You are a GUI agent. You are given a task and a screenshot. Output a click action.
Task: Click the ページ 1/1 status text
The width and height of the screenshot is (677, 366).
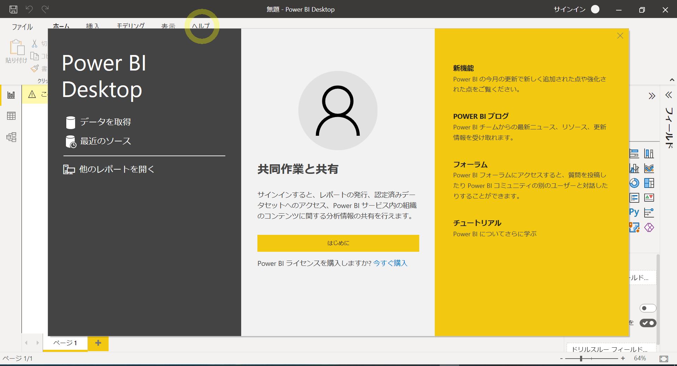click(18, 359)
